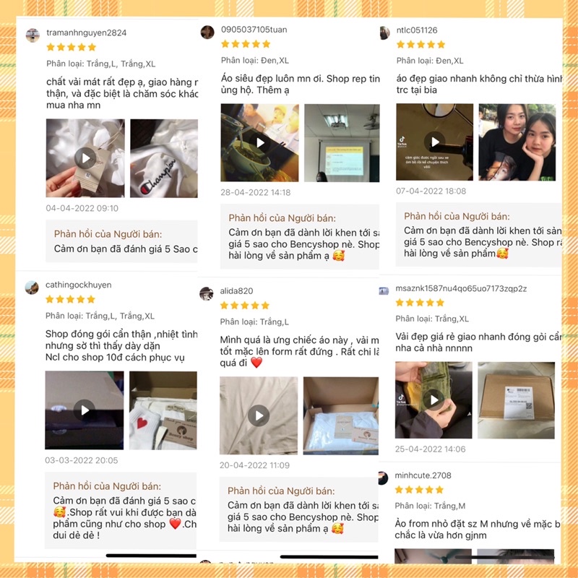Open tramanhnguyen2824's profile avatar

click(33, 35)
